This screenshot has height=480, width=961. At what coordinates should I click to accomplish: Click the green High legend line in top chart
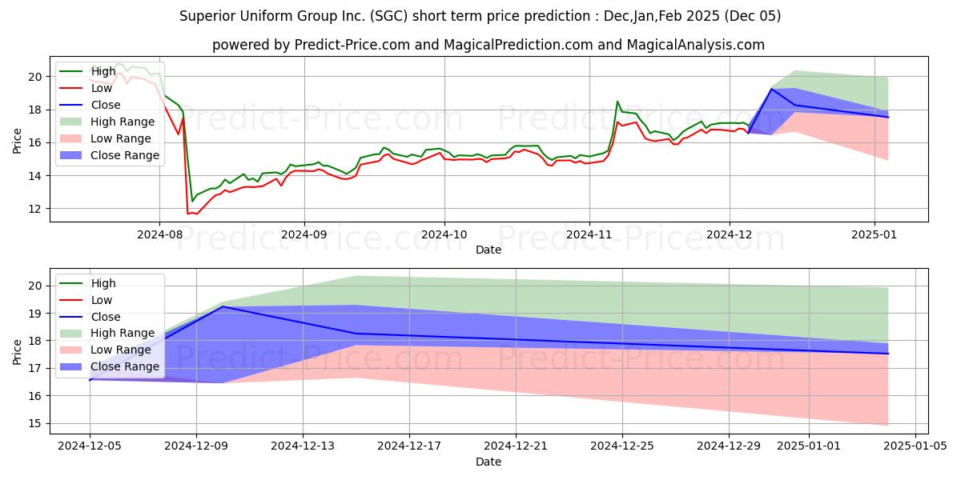pyautogui.click(x=72, y=71)
